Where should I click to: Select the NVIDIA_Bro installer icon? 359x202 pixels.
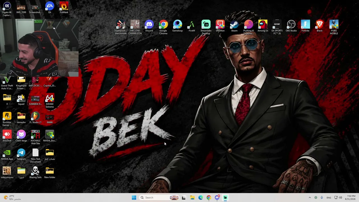tap(50, 136)
